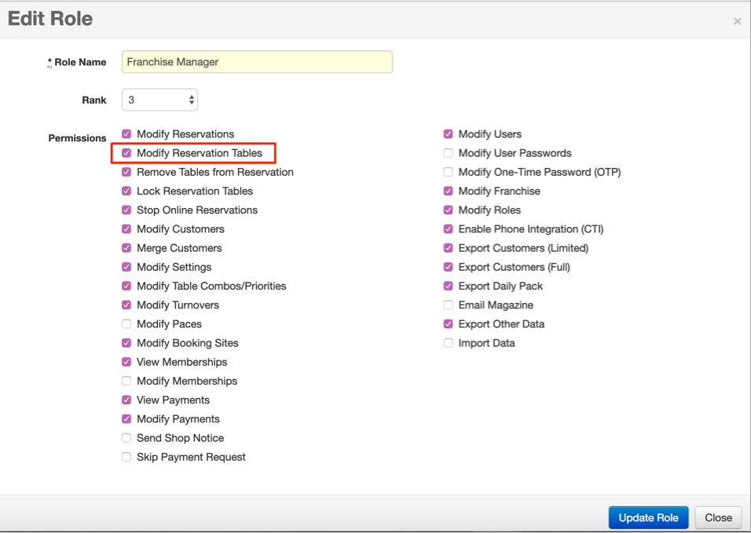Uncheck Modify Reservations permission
The width and height of the screenshot is (751, 533).
(x=126, y=134)
